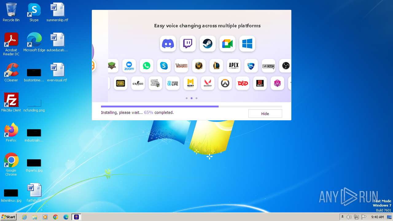Screen dimensions: 393x221
Task: Click the Zoom app icon
Action: tap(129, 66)
